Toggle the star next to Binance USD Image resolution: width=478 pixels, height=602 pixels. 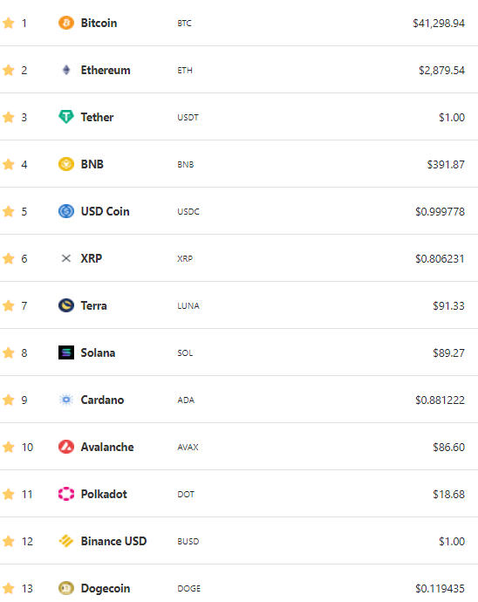(9, 541)
